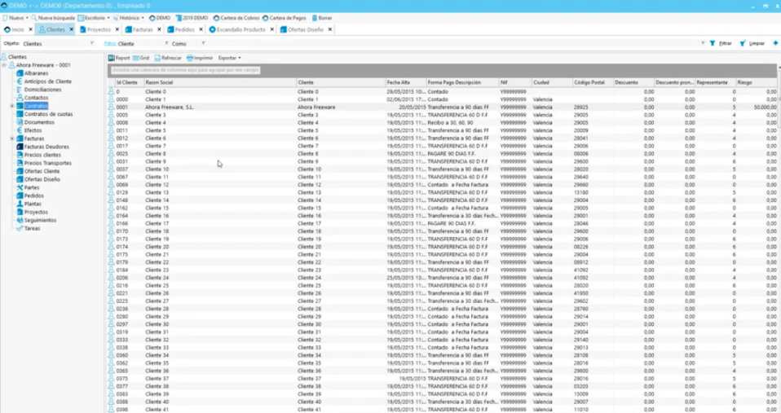781x413 pixels.
Task: Open the Objeto Clientes dropdown
Action: 91,43
